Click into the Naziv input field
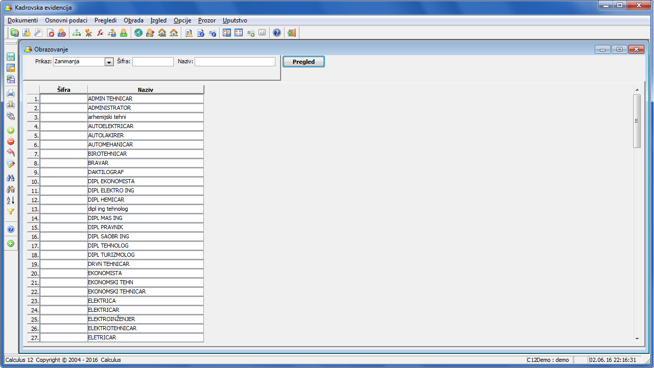 [x=235, y=62]
